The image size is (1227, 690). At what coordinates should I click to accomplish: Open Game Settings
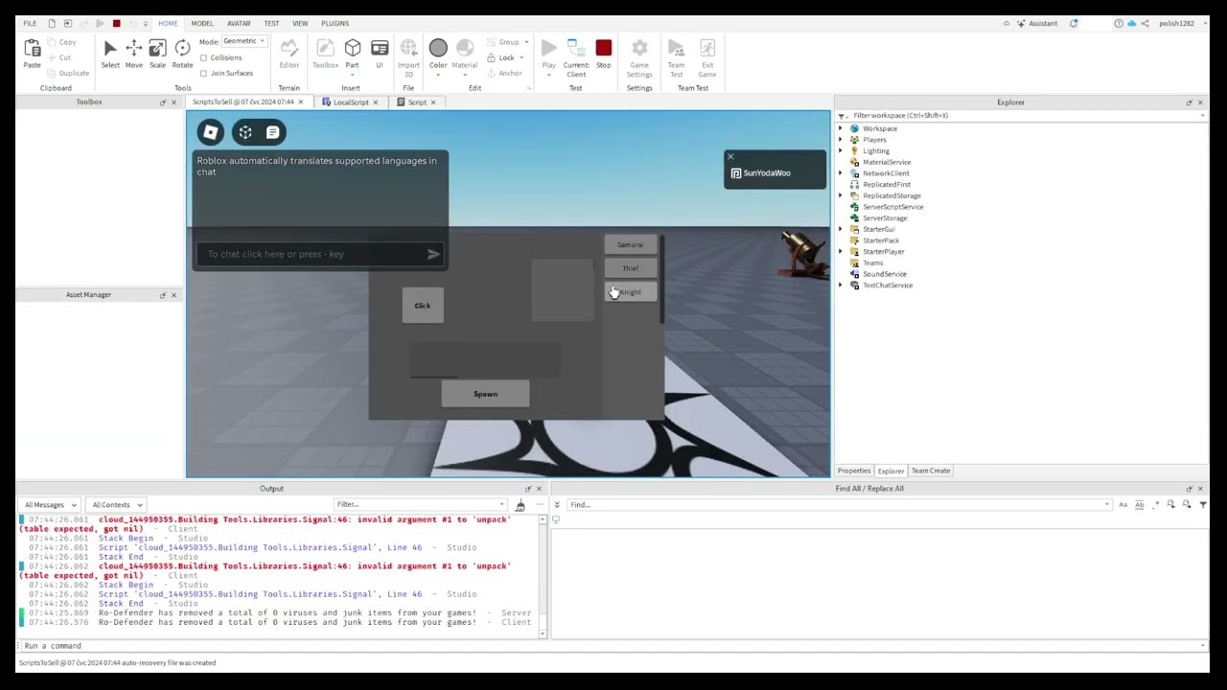(639, 56)
